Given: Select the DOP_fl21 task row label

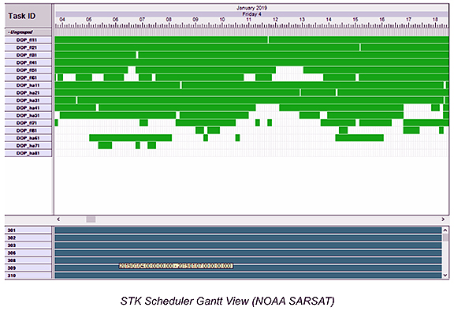Looking at the screenshot, I should tap(28, 47).
